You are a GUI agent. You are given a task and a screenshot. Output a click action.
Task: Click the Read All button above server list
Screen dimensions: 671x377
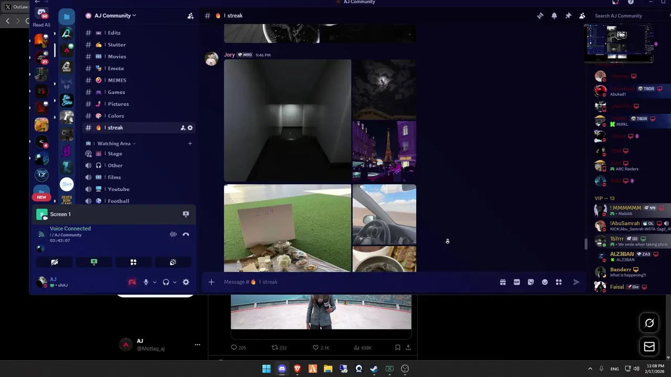point(41,25)
